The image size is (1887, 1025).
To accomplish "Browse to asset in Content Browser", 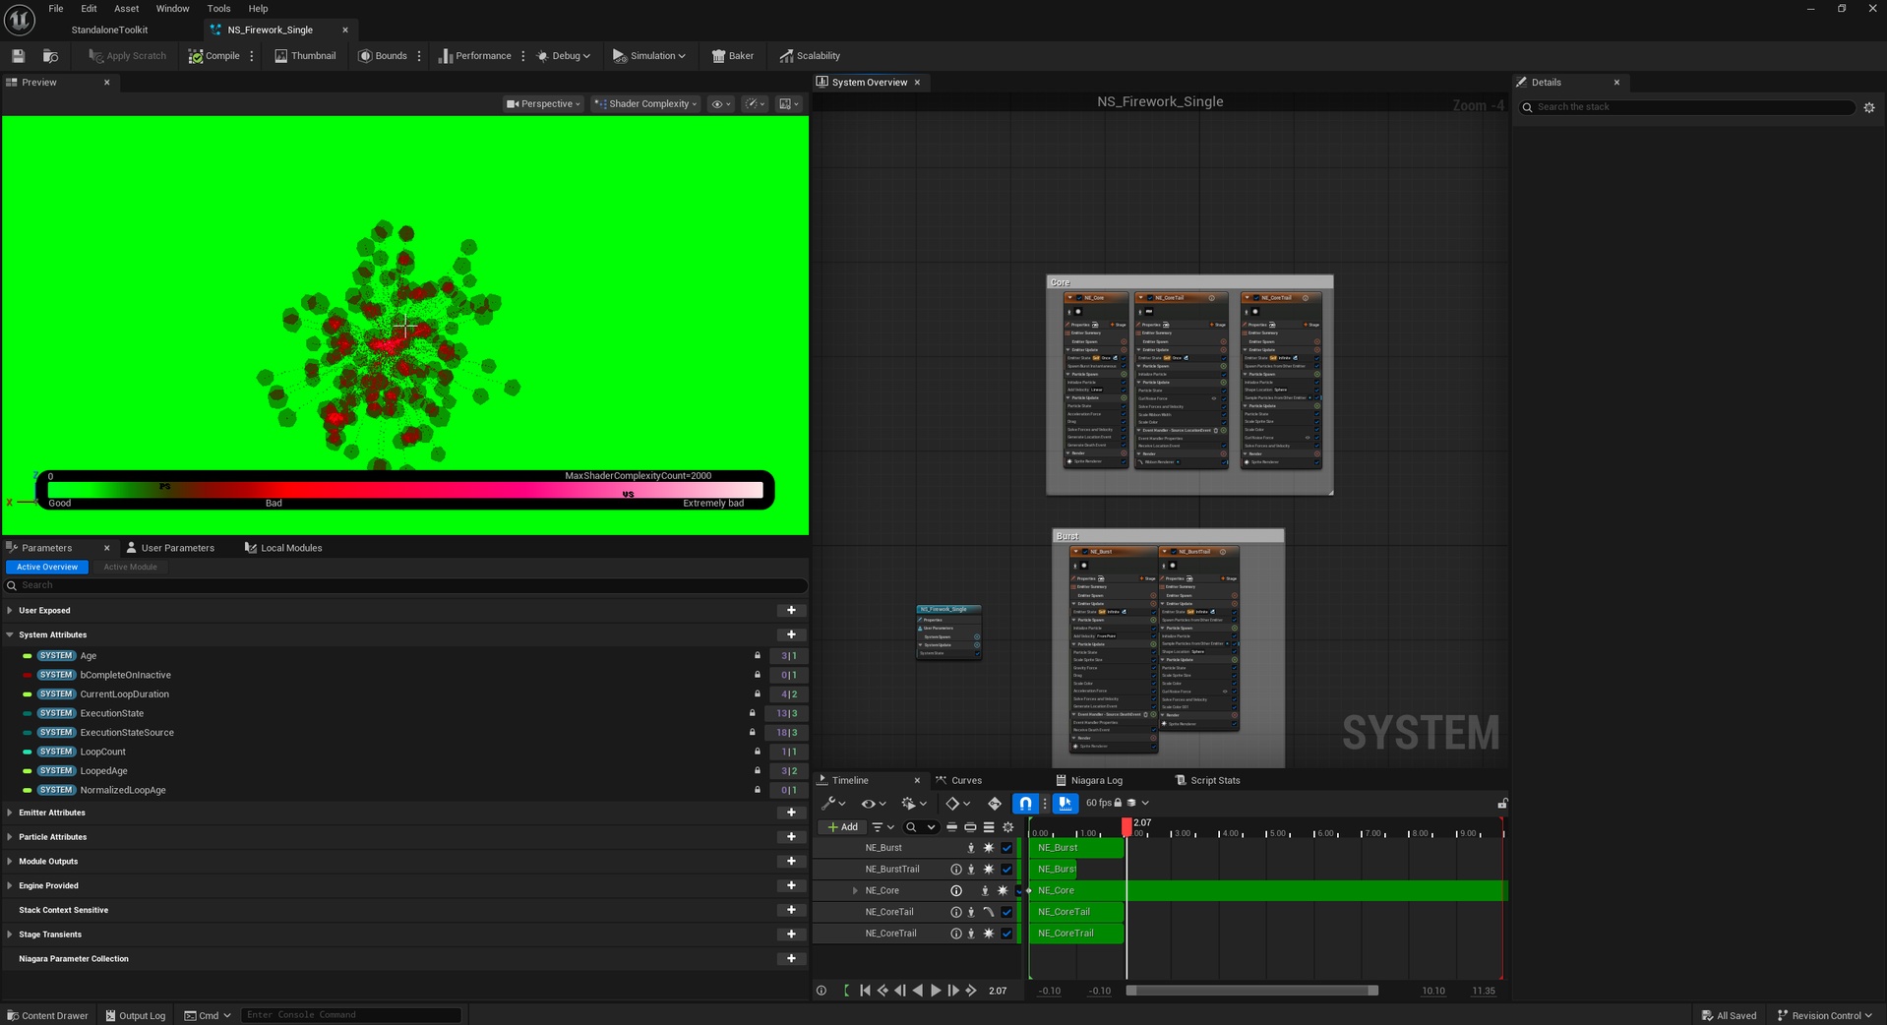I will (50, 56).
